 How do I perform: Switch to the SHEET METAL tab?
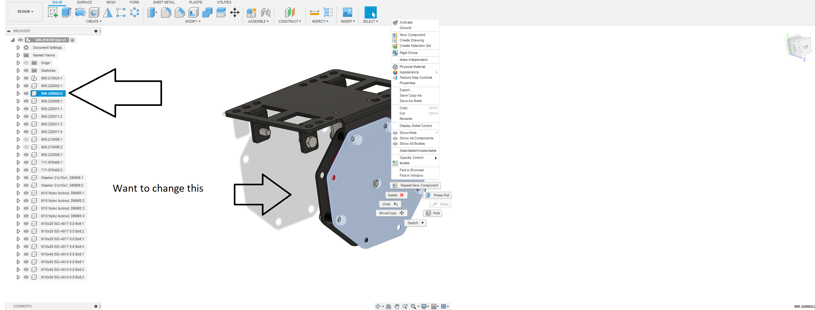pyautogui.click(x=164, y=2)
